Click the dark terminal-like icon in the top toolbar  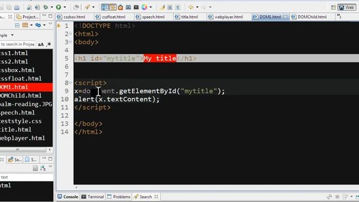(x=136, y=7)
